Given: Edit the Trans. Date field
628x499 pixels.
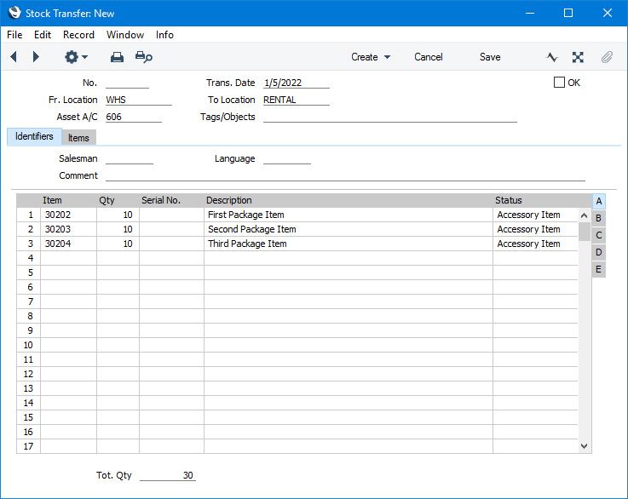Looking at the screenshot, I should (296, 83).
